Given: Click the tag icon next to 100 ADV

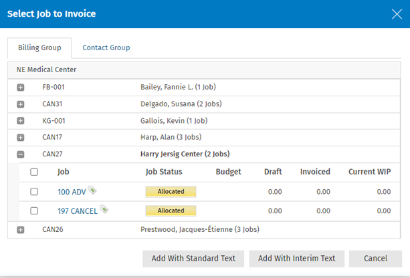Looking at the screenshot, I should pyautogui.click(x=92, y=190).
